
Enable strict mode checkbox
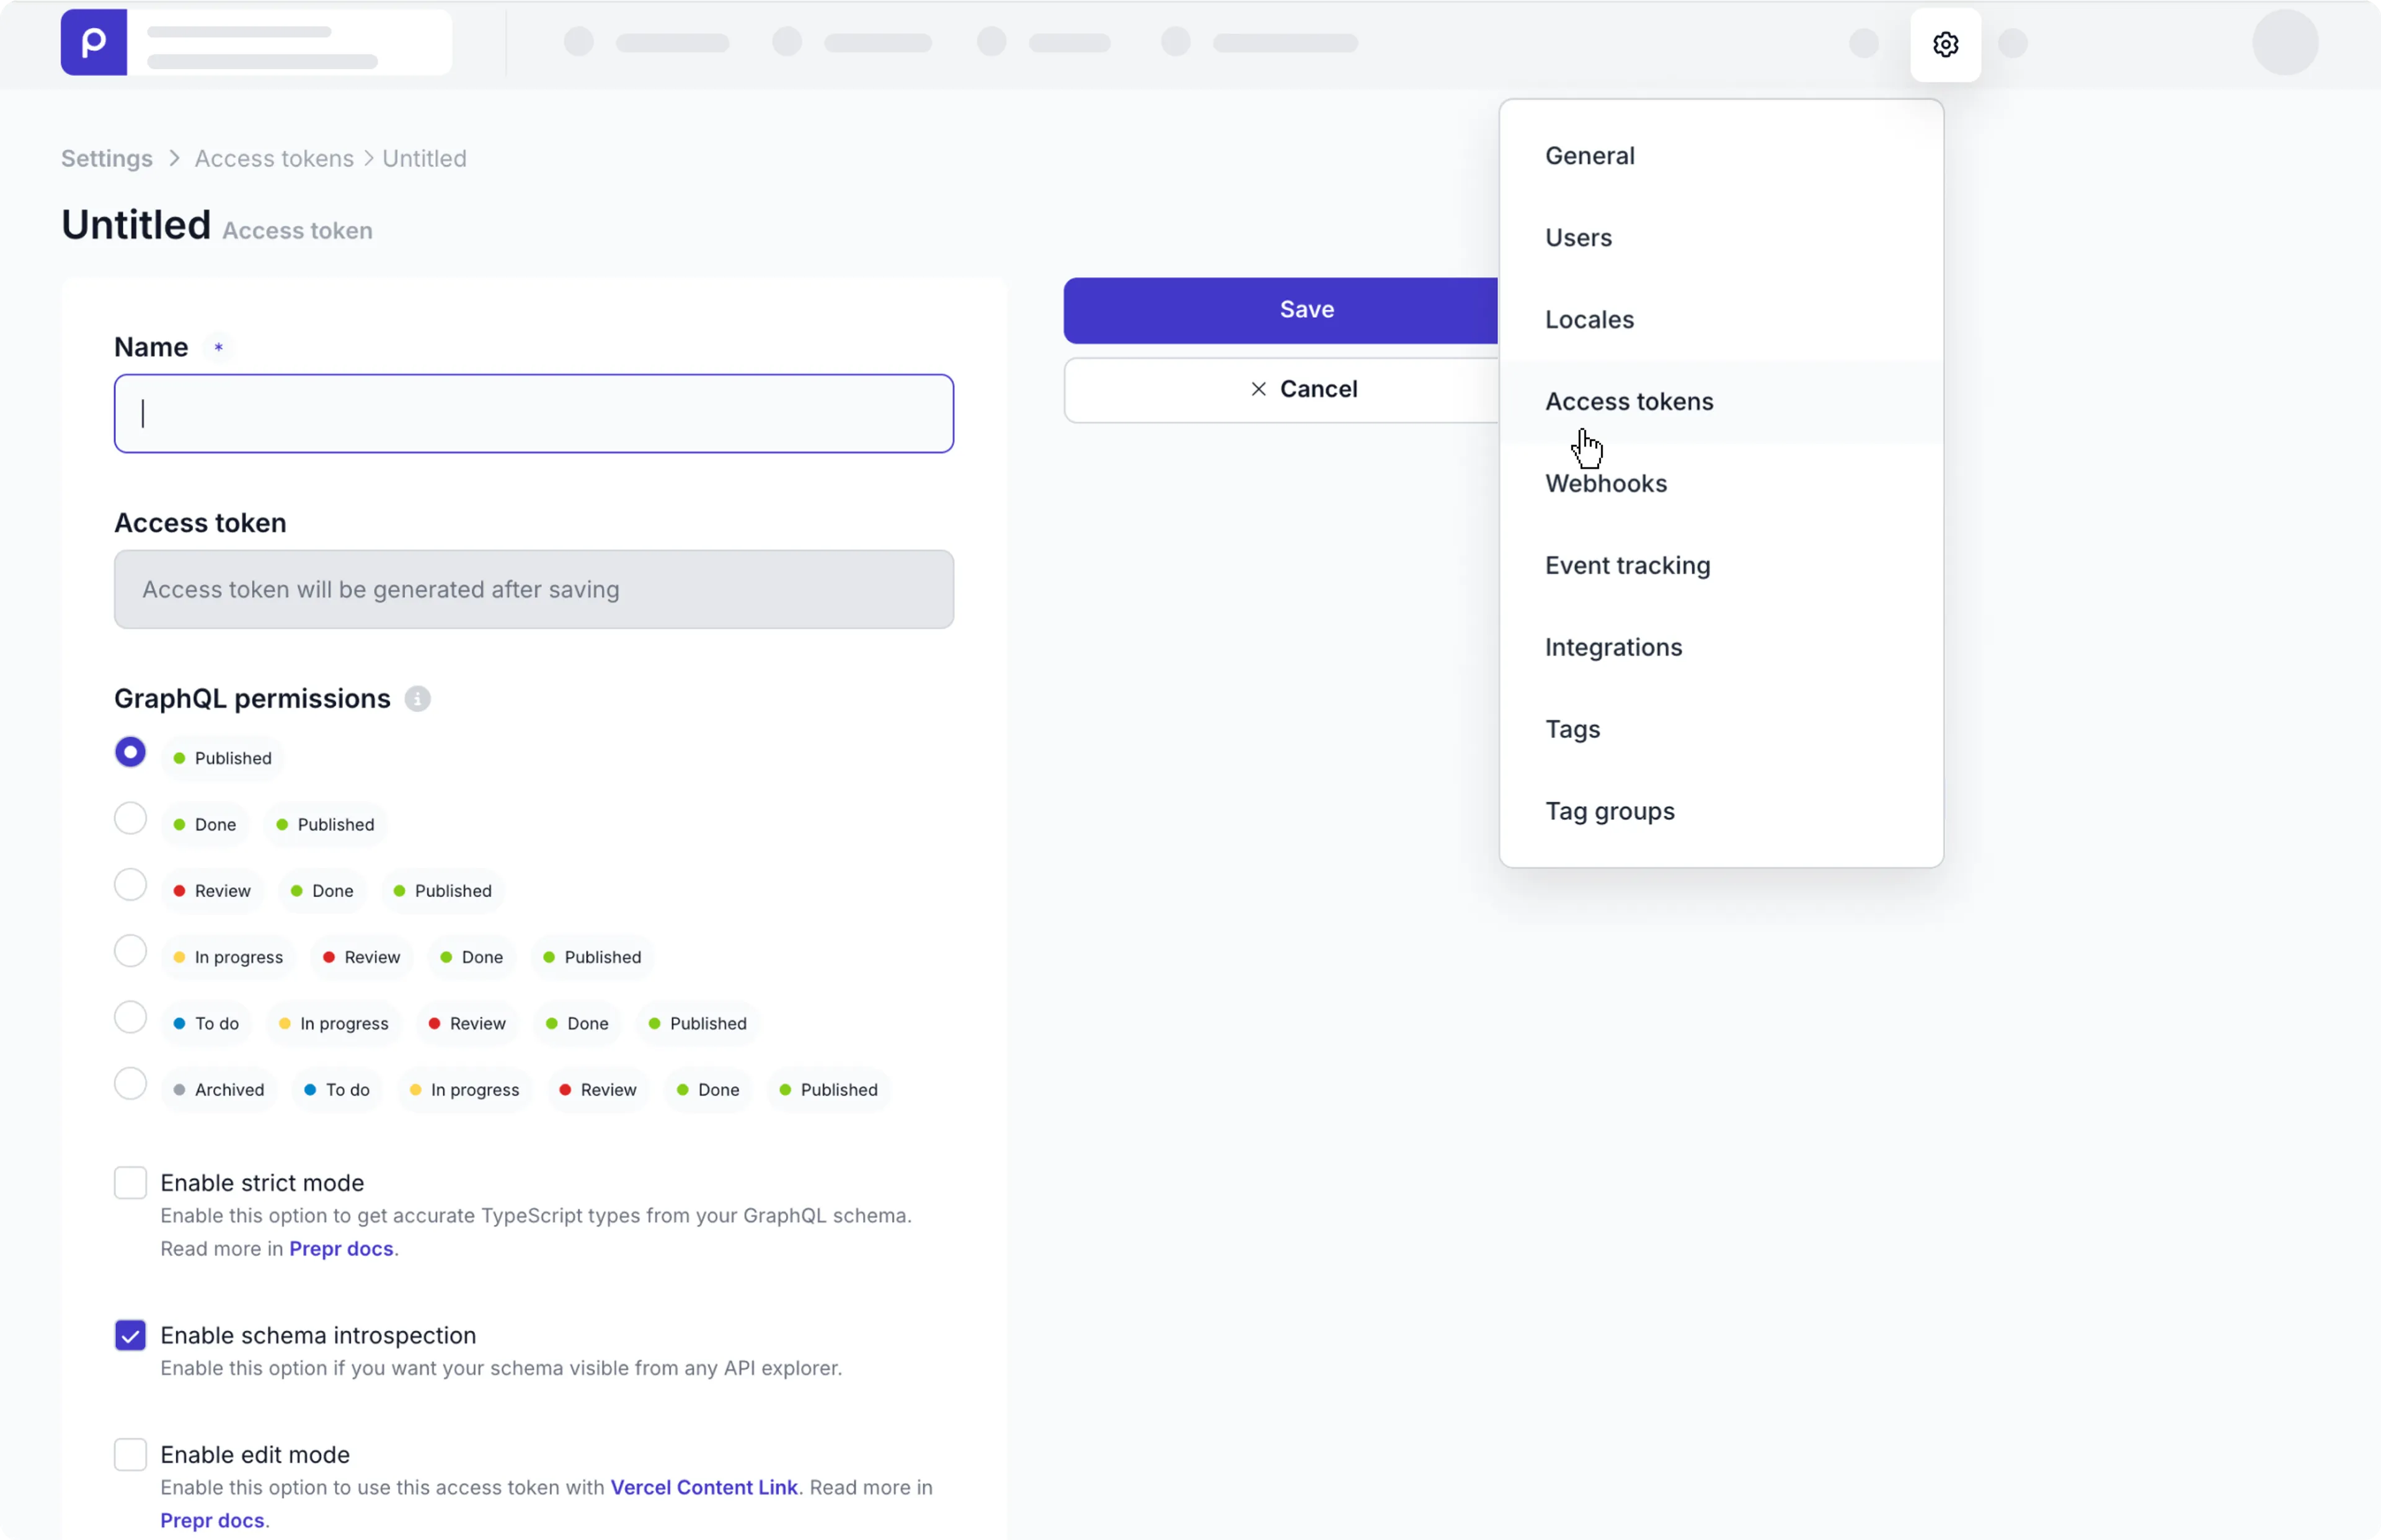pyautogui.click(x=129, y=1182)
